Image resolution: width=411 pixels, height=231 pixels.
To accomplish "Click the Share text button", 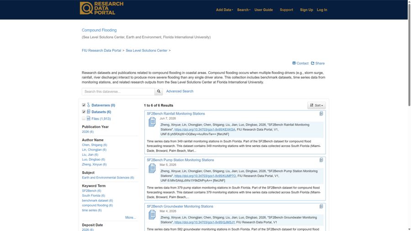I will [x=320, y=63].
